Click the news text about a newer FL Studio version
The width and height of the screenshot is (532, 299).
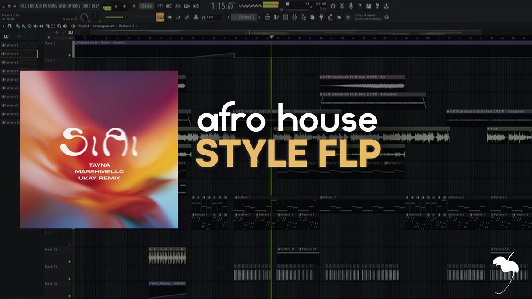368,17
